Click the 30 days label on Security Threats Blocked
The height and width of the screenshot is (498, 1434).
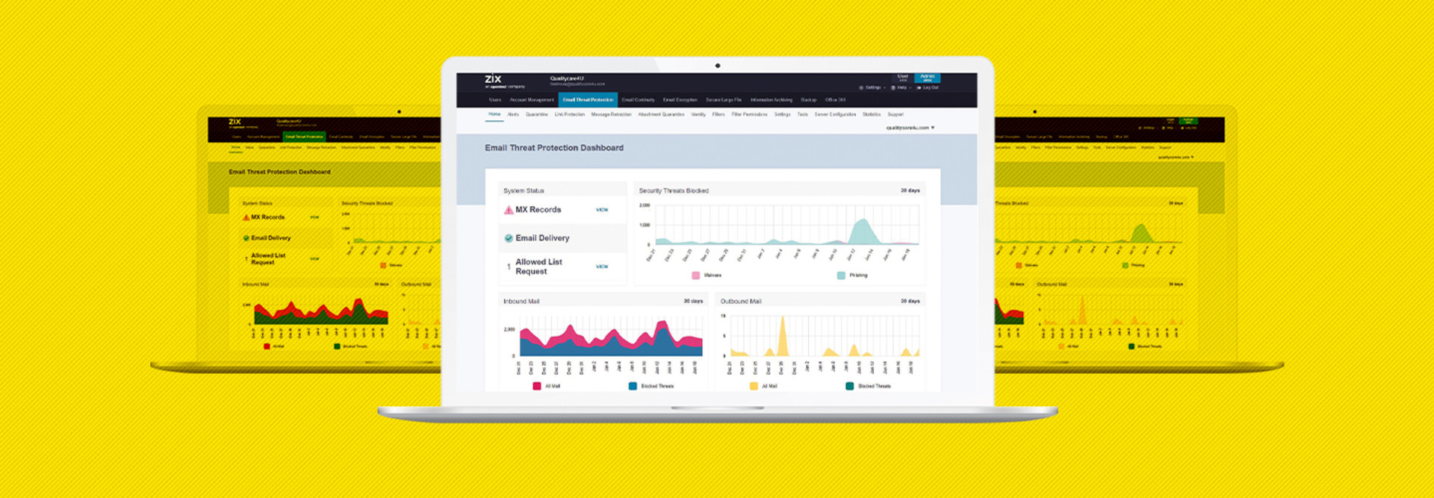point(910,190)
